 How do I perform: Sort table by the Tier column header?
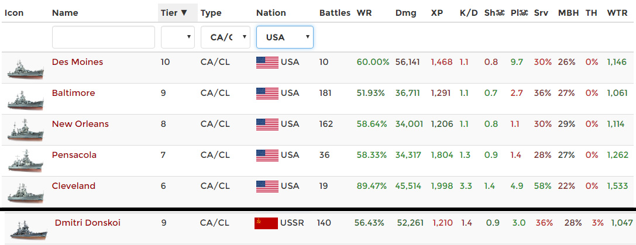174,13
